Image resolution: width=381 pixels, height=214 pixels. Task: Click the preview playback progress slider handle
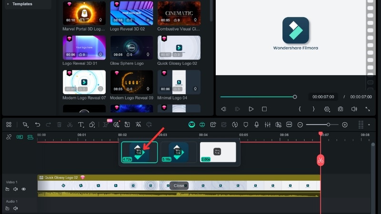coord(295,97)
